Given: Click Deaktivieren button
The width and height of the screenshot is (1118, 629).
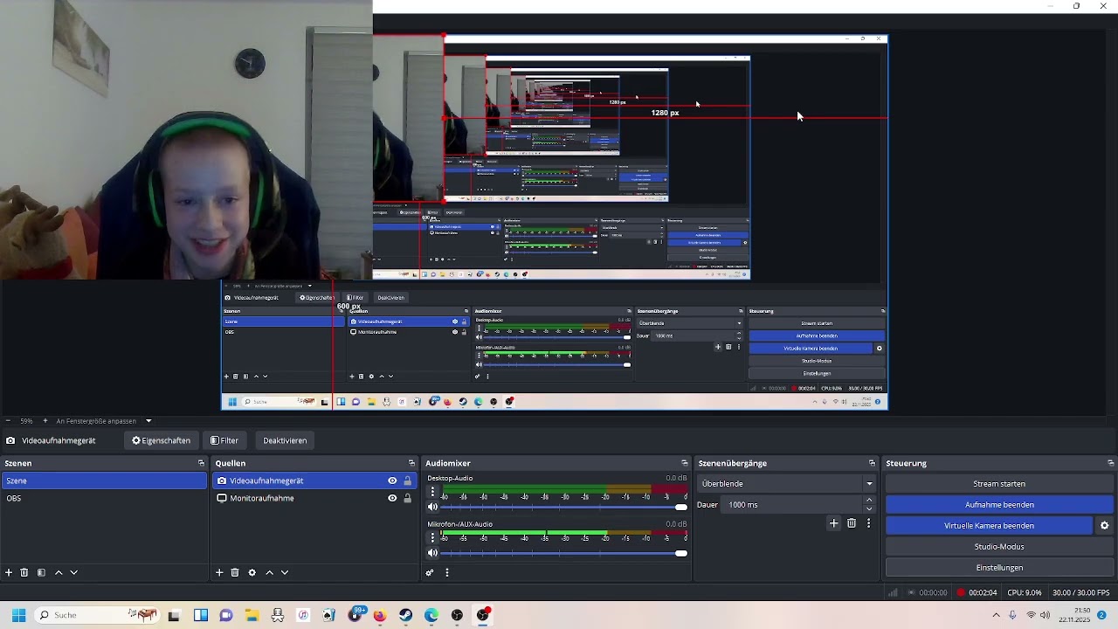Looking at the screenshot, I should click(x=285, y=440).
